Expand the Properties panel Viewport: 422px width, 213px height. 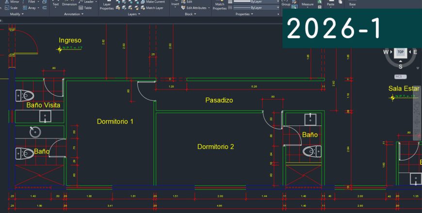point(244,14)
